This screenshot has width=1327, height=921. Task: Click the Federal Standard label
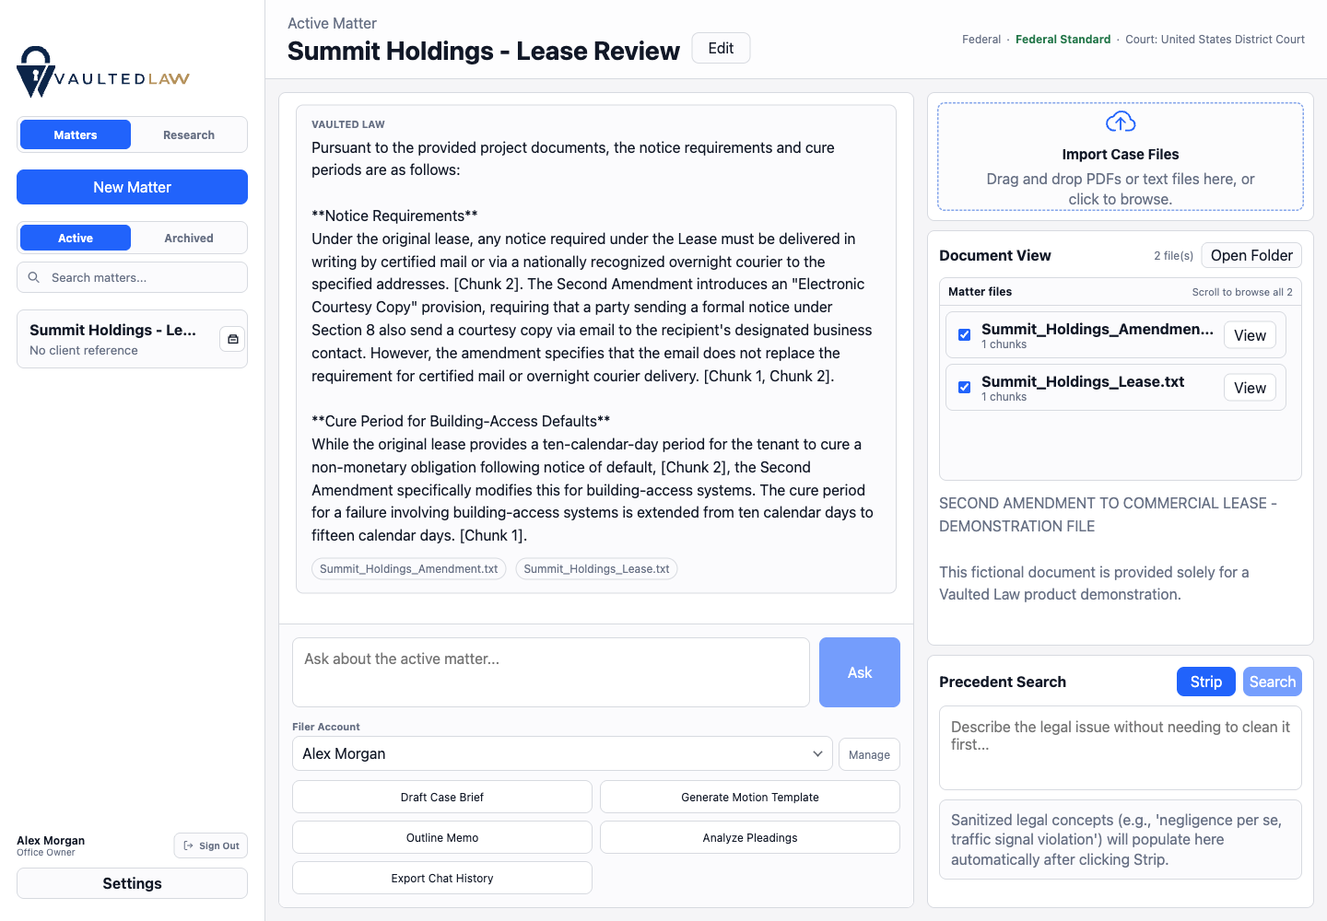point(1063,40)
